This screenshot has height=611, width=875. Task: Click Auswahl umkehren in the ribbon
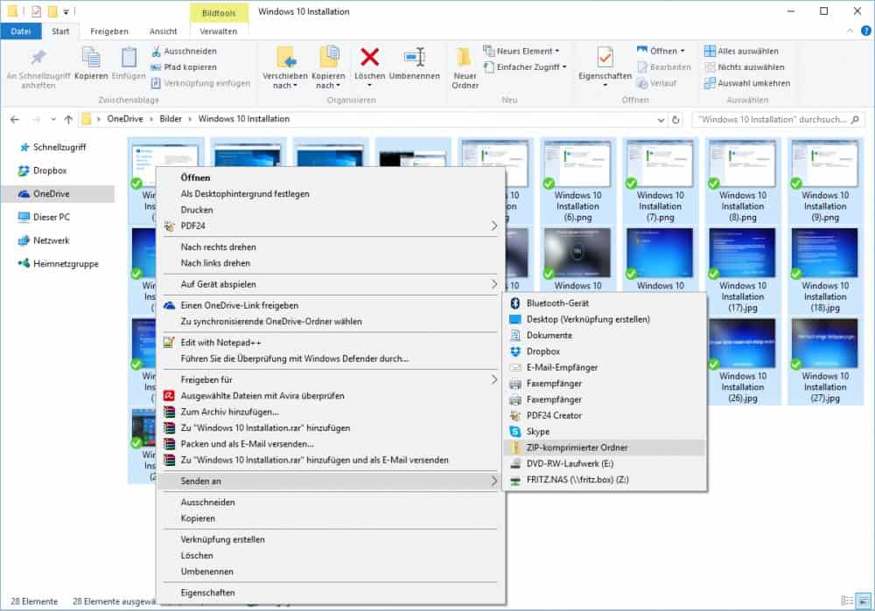pos(747,83)
